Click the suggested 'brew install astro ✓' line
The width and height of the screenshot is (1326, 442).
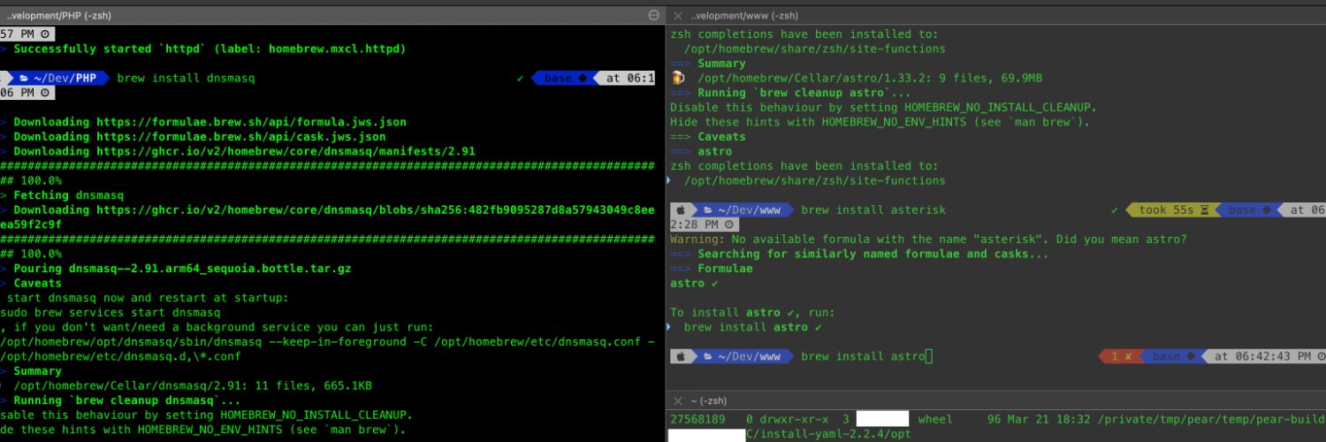[x=753, y=327]
